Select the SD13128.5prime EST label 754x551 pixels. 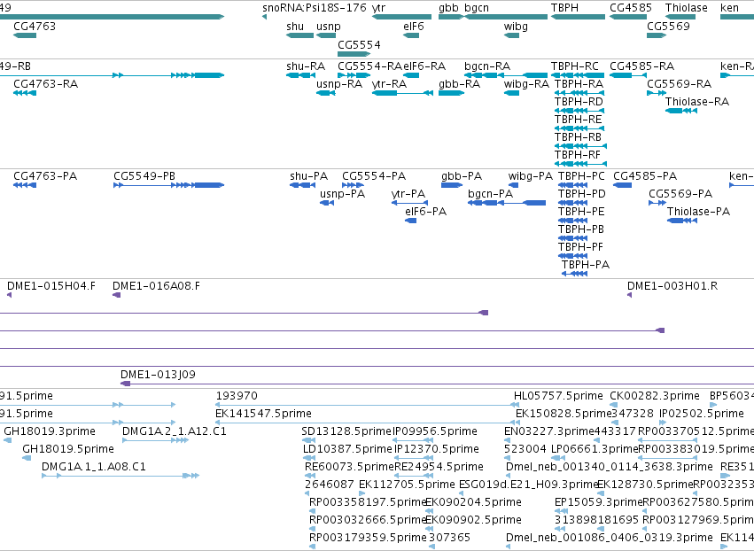click(x=346, y=431)
